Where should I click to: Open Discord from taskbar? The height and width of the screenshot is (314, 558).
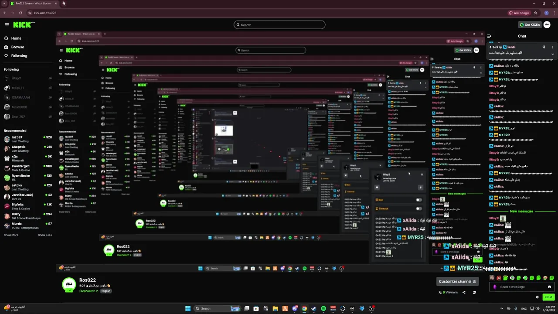295,308
